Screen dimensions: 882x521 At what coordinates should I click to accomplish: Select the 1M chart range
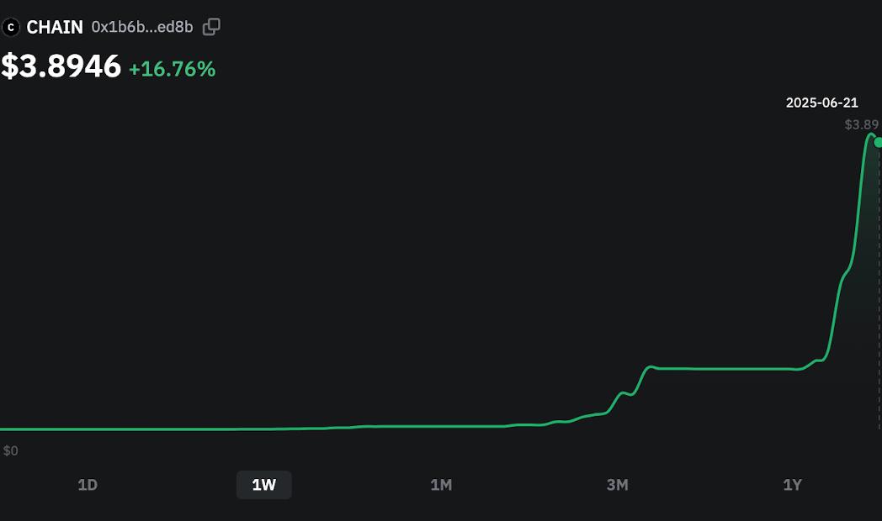pos(441,485)
